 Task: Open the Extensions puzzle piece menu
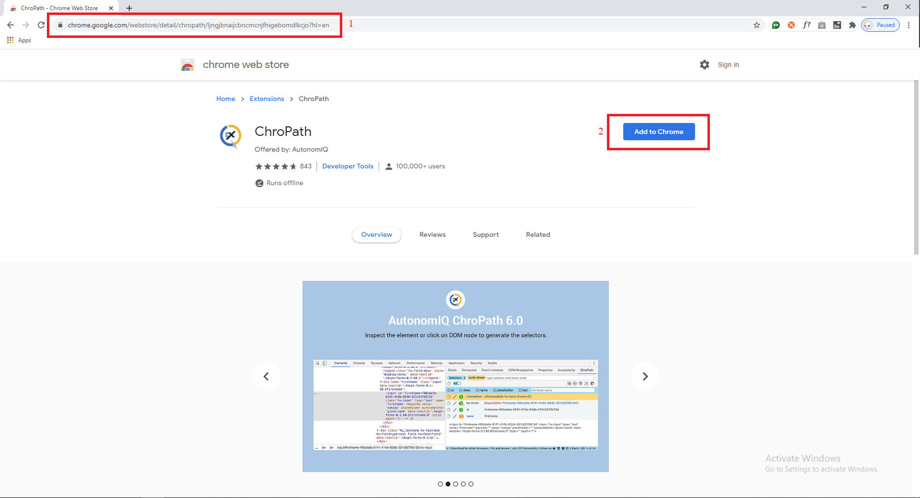852,25
